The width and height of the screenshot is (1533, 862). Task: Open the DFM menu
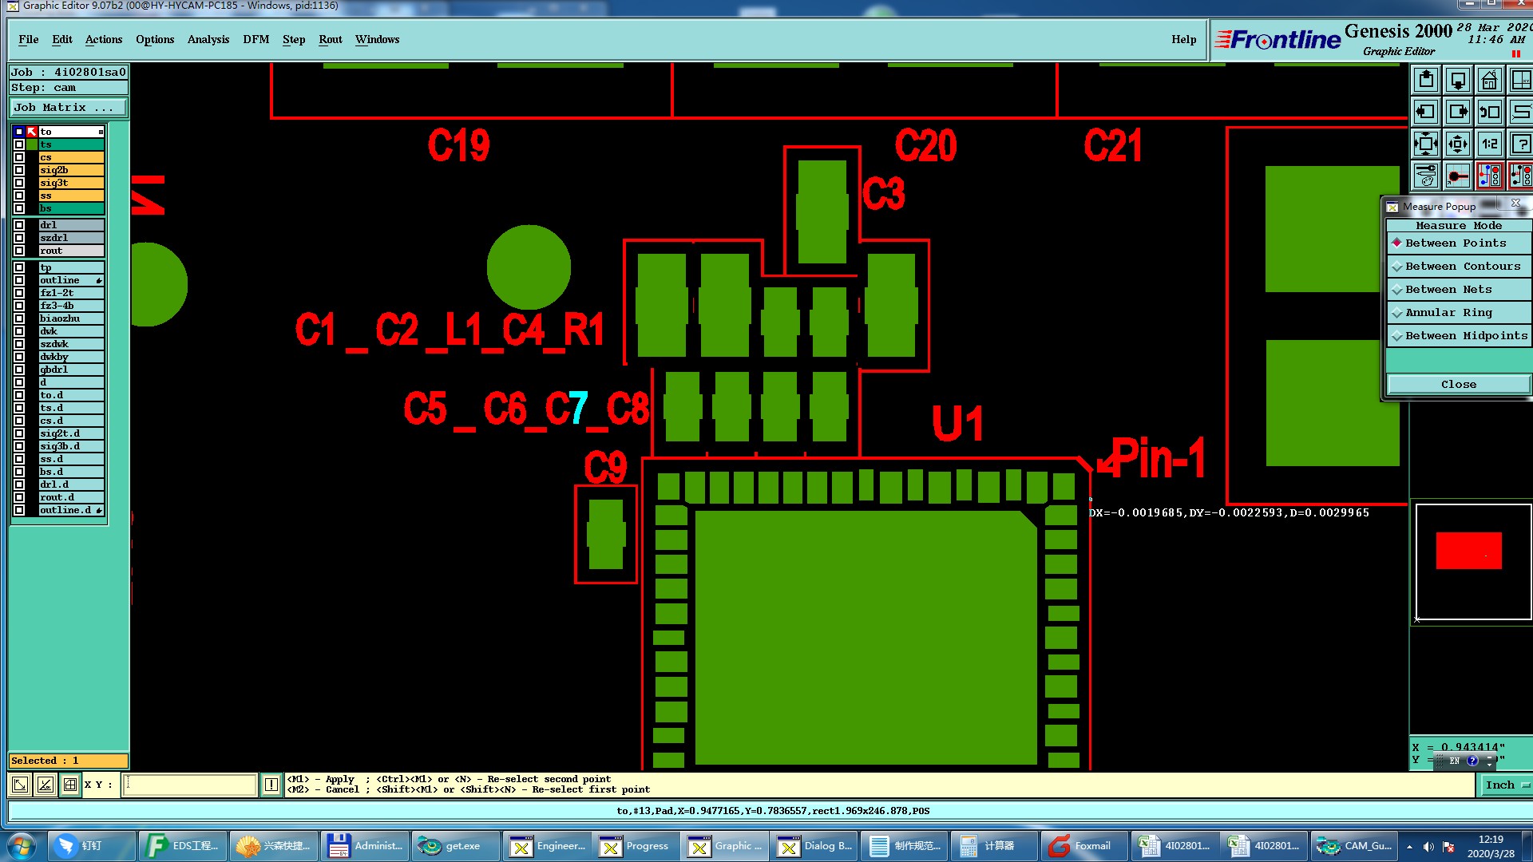coord(255,40)
